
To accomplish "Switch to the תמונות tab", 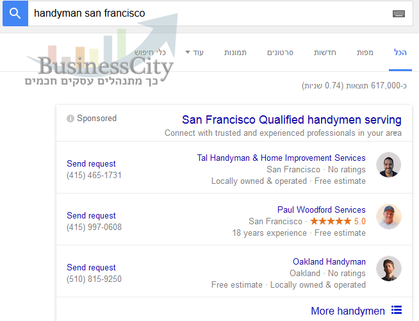I will pos(235,53).
